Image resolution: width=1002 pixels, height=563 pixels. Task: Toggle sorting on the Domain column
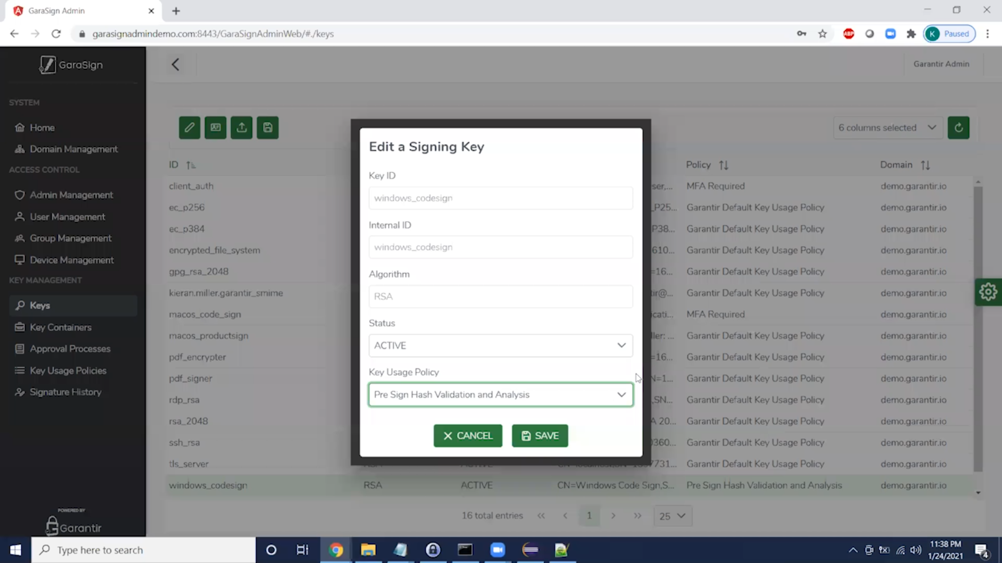tap(926, 165)
